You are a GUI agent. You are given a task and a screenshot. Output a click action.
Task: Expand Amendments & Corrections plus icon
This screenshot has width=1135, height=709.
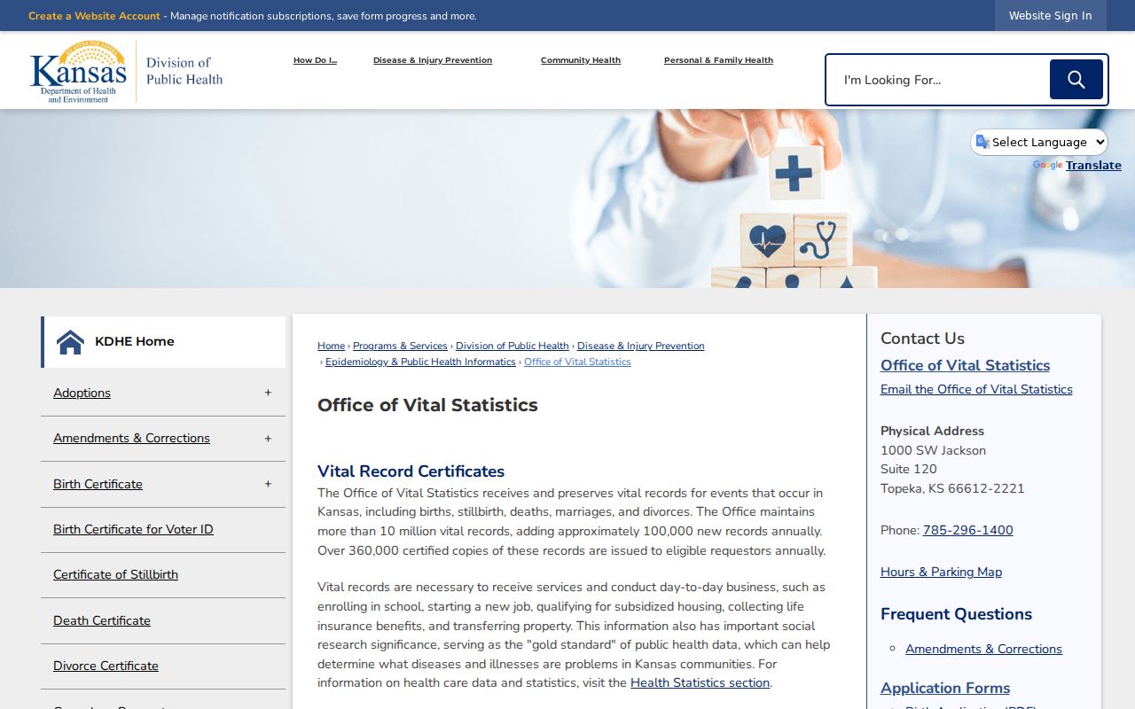[268, 438]
